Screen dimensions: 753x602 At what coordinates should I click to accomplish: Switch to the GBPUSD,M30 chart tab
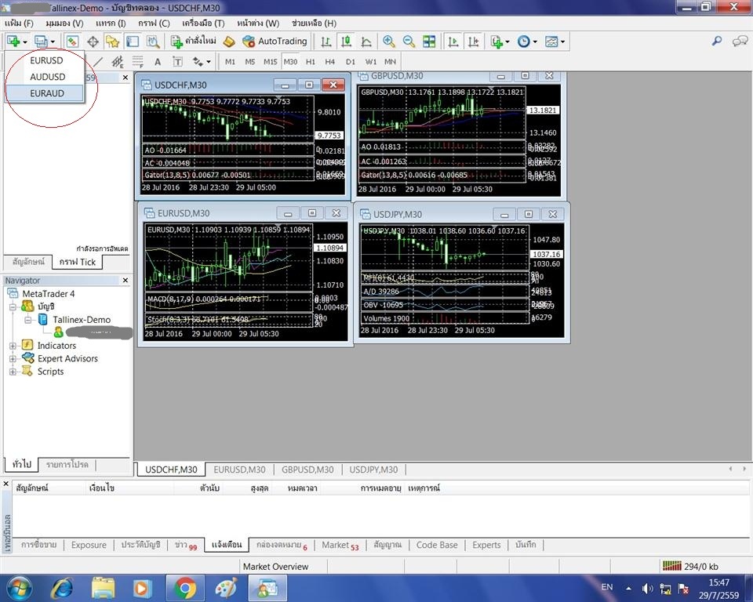click(307, 470)
